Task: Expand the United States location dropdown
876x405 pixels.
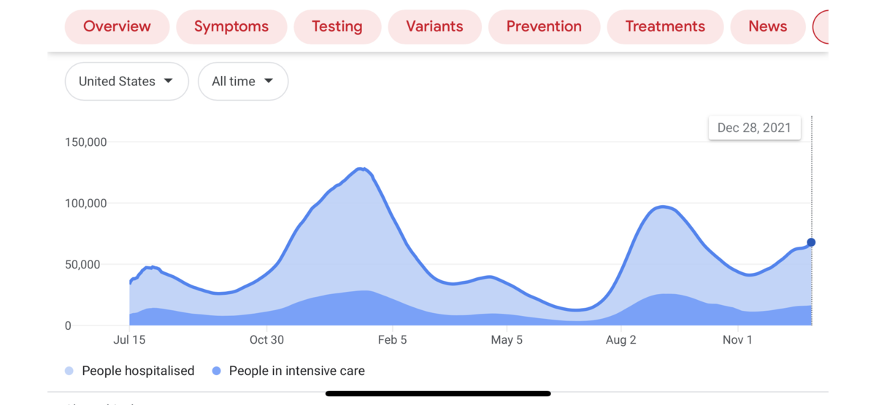Action: click(126, 81)
